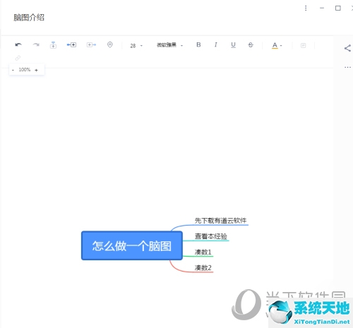353x328 pixels.
Task: Click the 100% zoom level
Action: click(25, 70)
